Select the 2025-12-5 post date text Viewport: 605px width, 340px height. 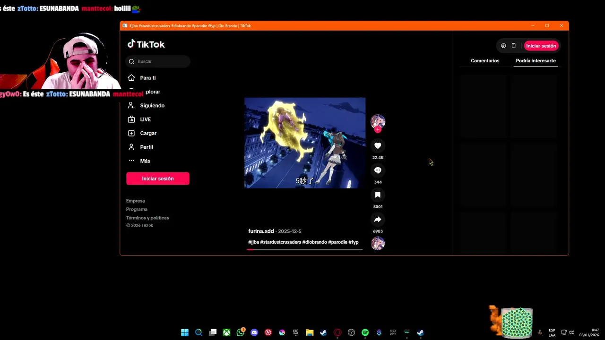coord(290,231)
